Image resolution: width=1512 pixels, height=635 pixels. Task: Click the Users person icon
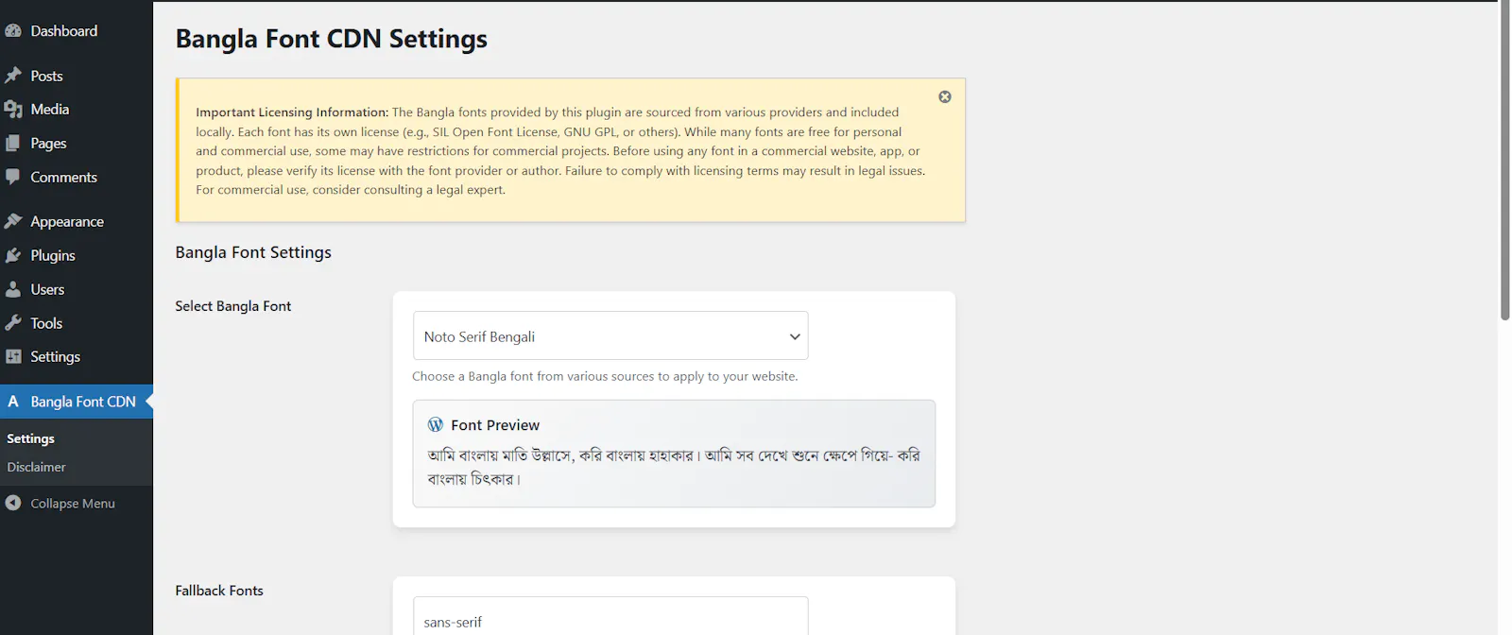point(13,289)
